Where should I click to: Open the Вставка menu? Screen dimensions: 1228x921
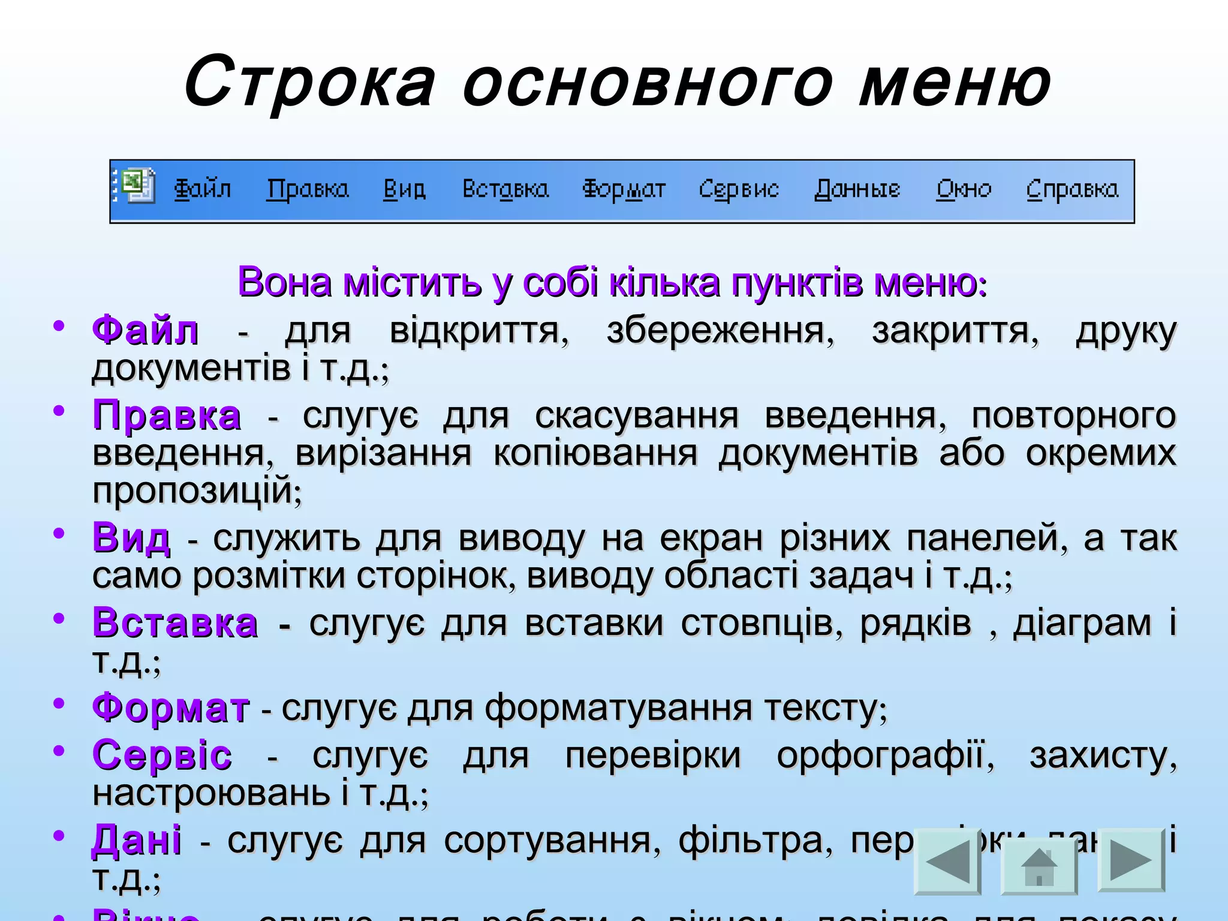[505, 189]
